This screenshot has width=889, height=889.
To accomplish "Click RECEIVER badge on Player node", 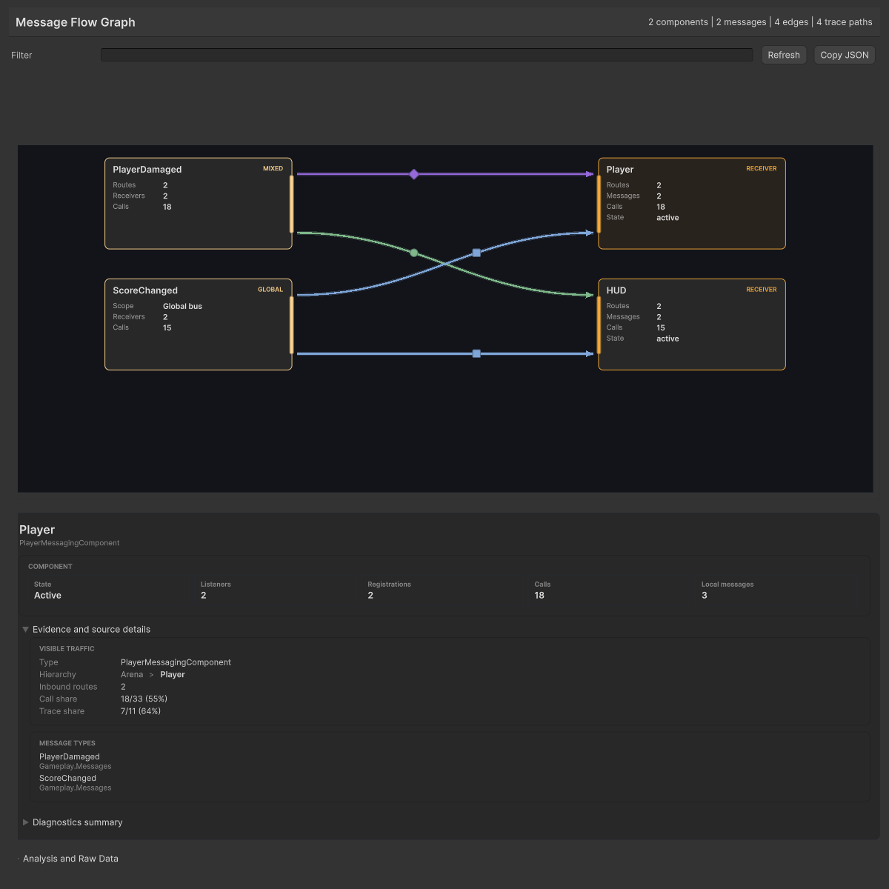I will tap(762, 168).
